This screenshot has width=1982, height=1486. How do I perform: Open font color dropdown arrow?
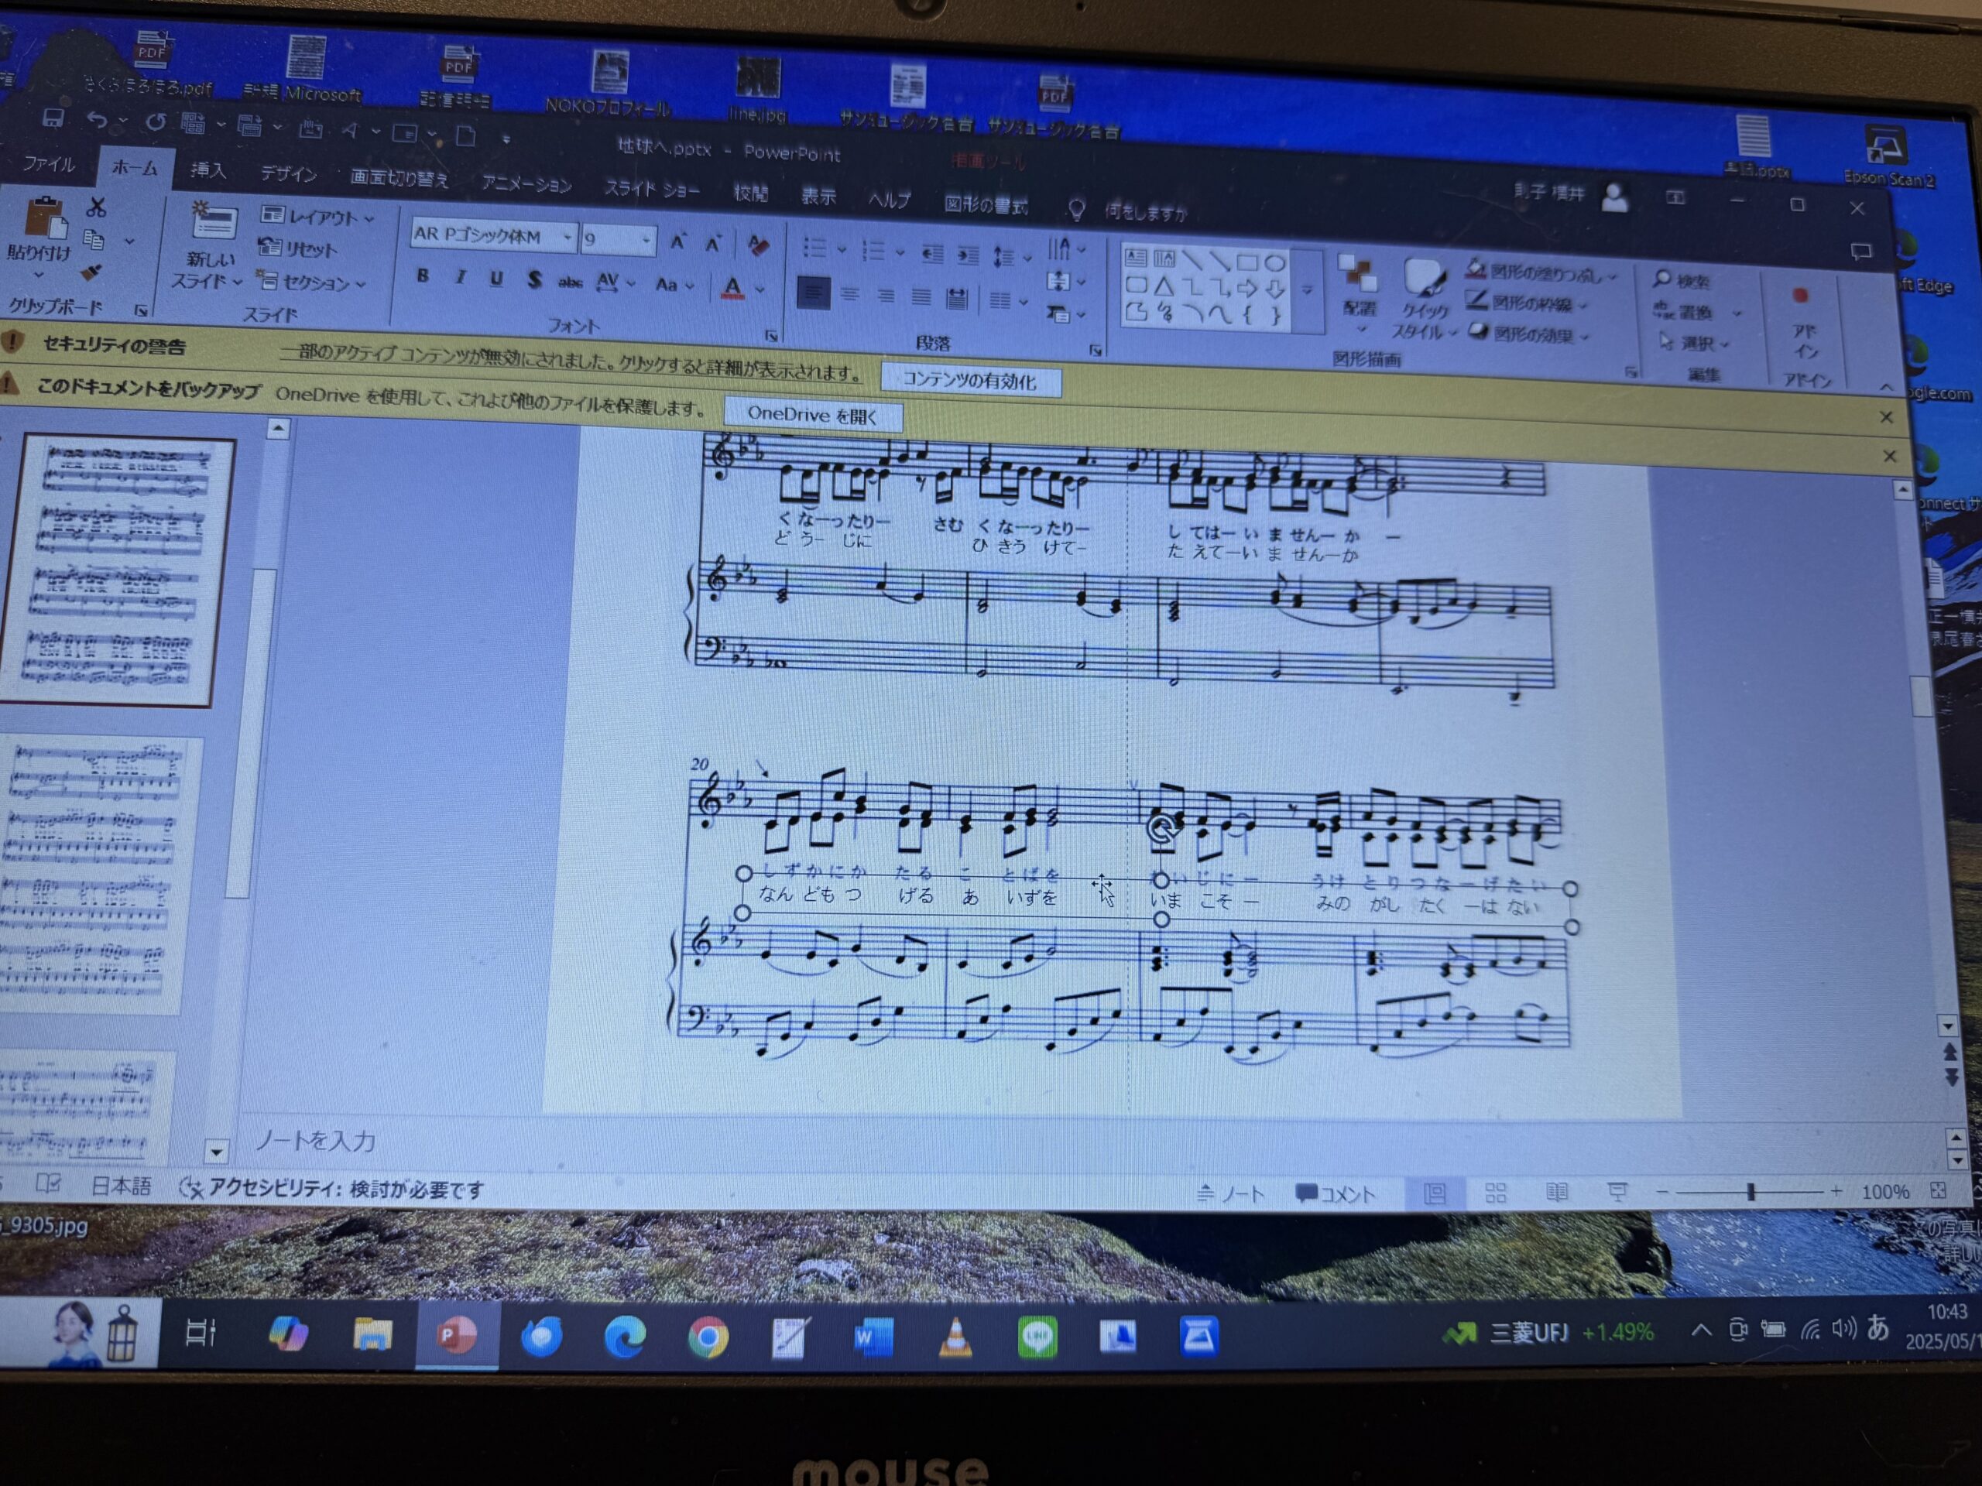(x=760, y=289)
